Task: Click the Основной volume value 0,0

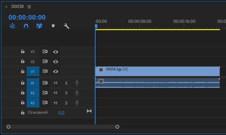Action: pos(61,113)
